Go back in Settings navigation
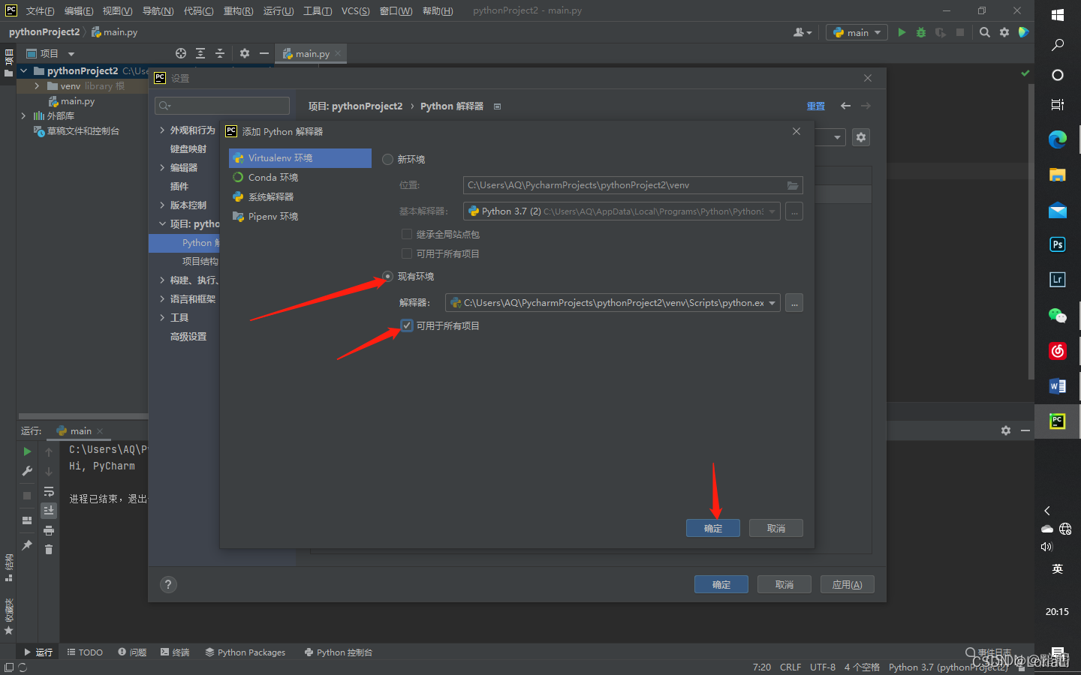1081x675 pixels. click(846, 106)
